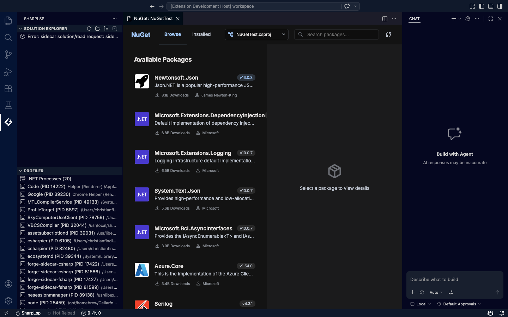The height and width of the screenshot is (317, 508).
Task: Toggle primary side bar visibility
Action: (x=482, y=6)
